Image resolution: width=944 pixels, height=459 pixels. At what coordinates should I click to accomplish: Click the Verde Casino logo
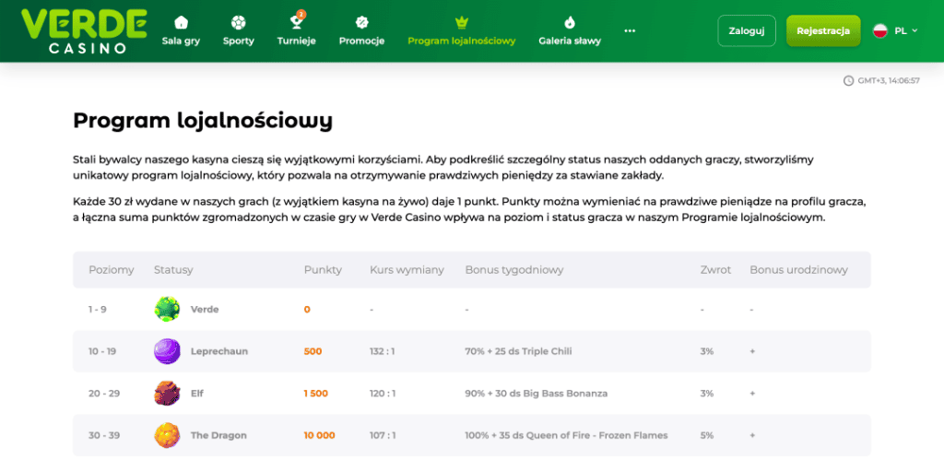coord(84,30)
